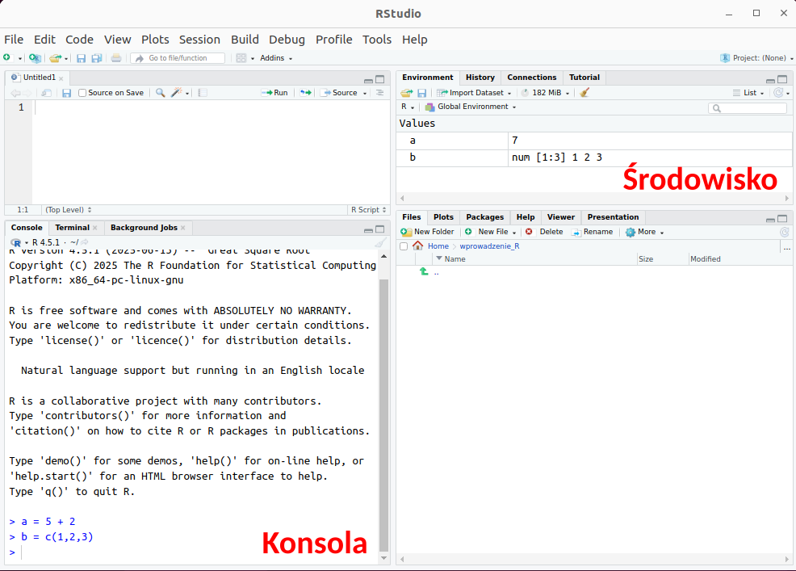
Task: Switch to the History tab
Action: (x=480, y=78)
